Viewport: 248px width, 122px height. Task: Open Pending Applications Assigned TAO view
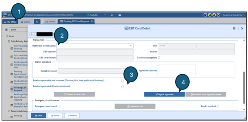click(x=21, y=65)
